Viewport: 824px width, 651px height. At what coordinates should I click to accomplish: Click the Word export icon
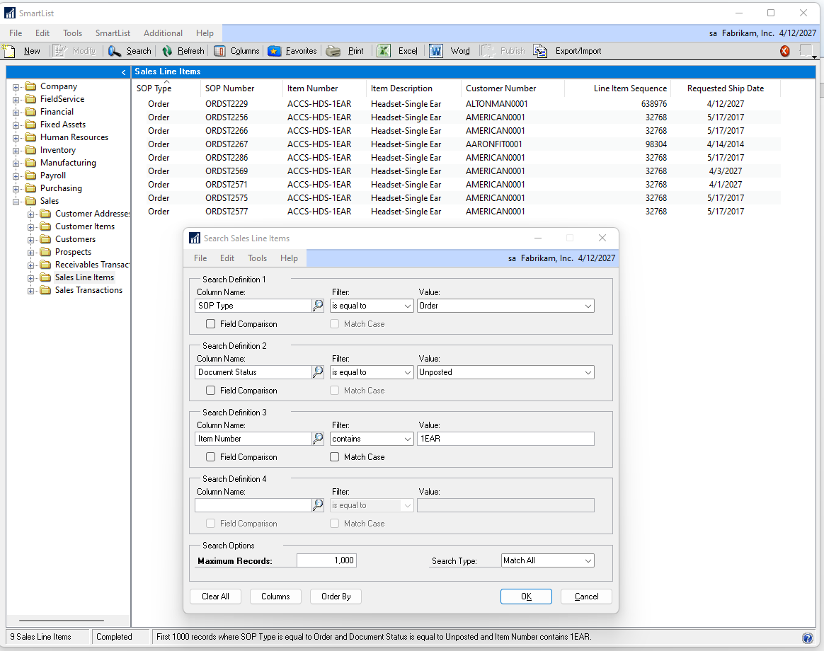[x=435, y=51]
